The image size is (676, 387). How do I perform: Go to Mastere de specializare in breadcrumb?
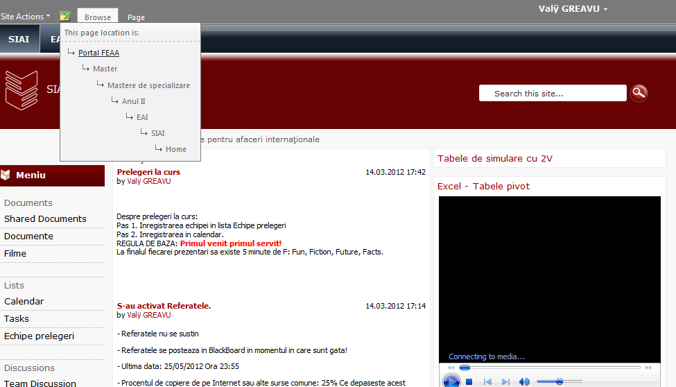[x=148, y=85]
